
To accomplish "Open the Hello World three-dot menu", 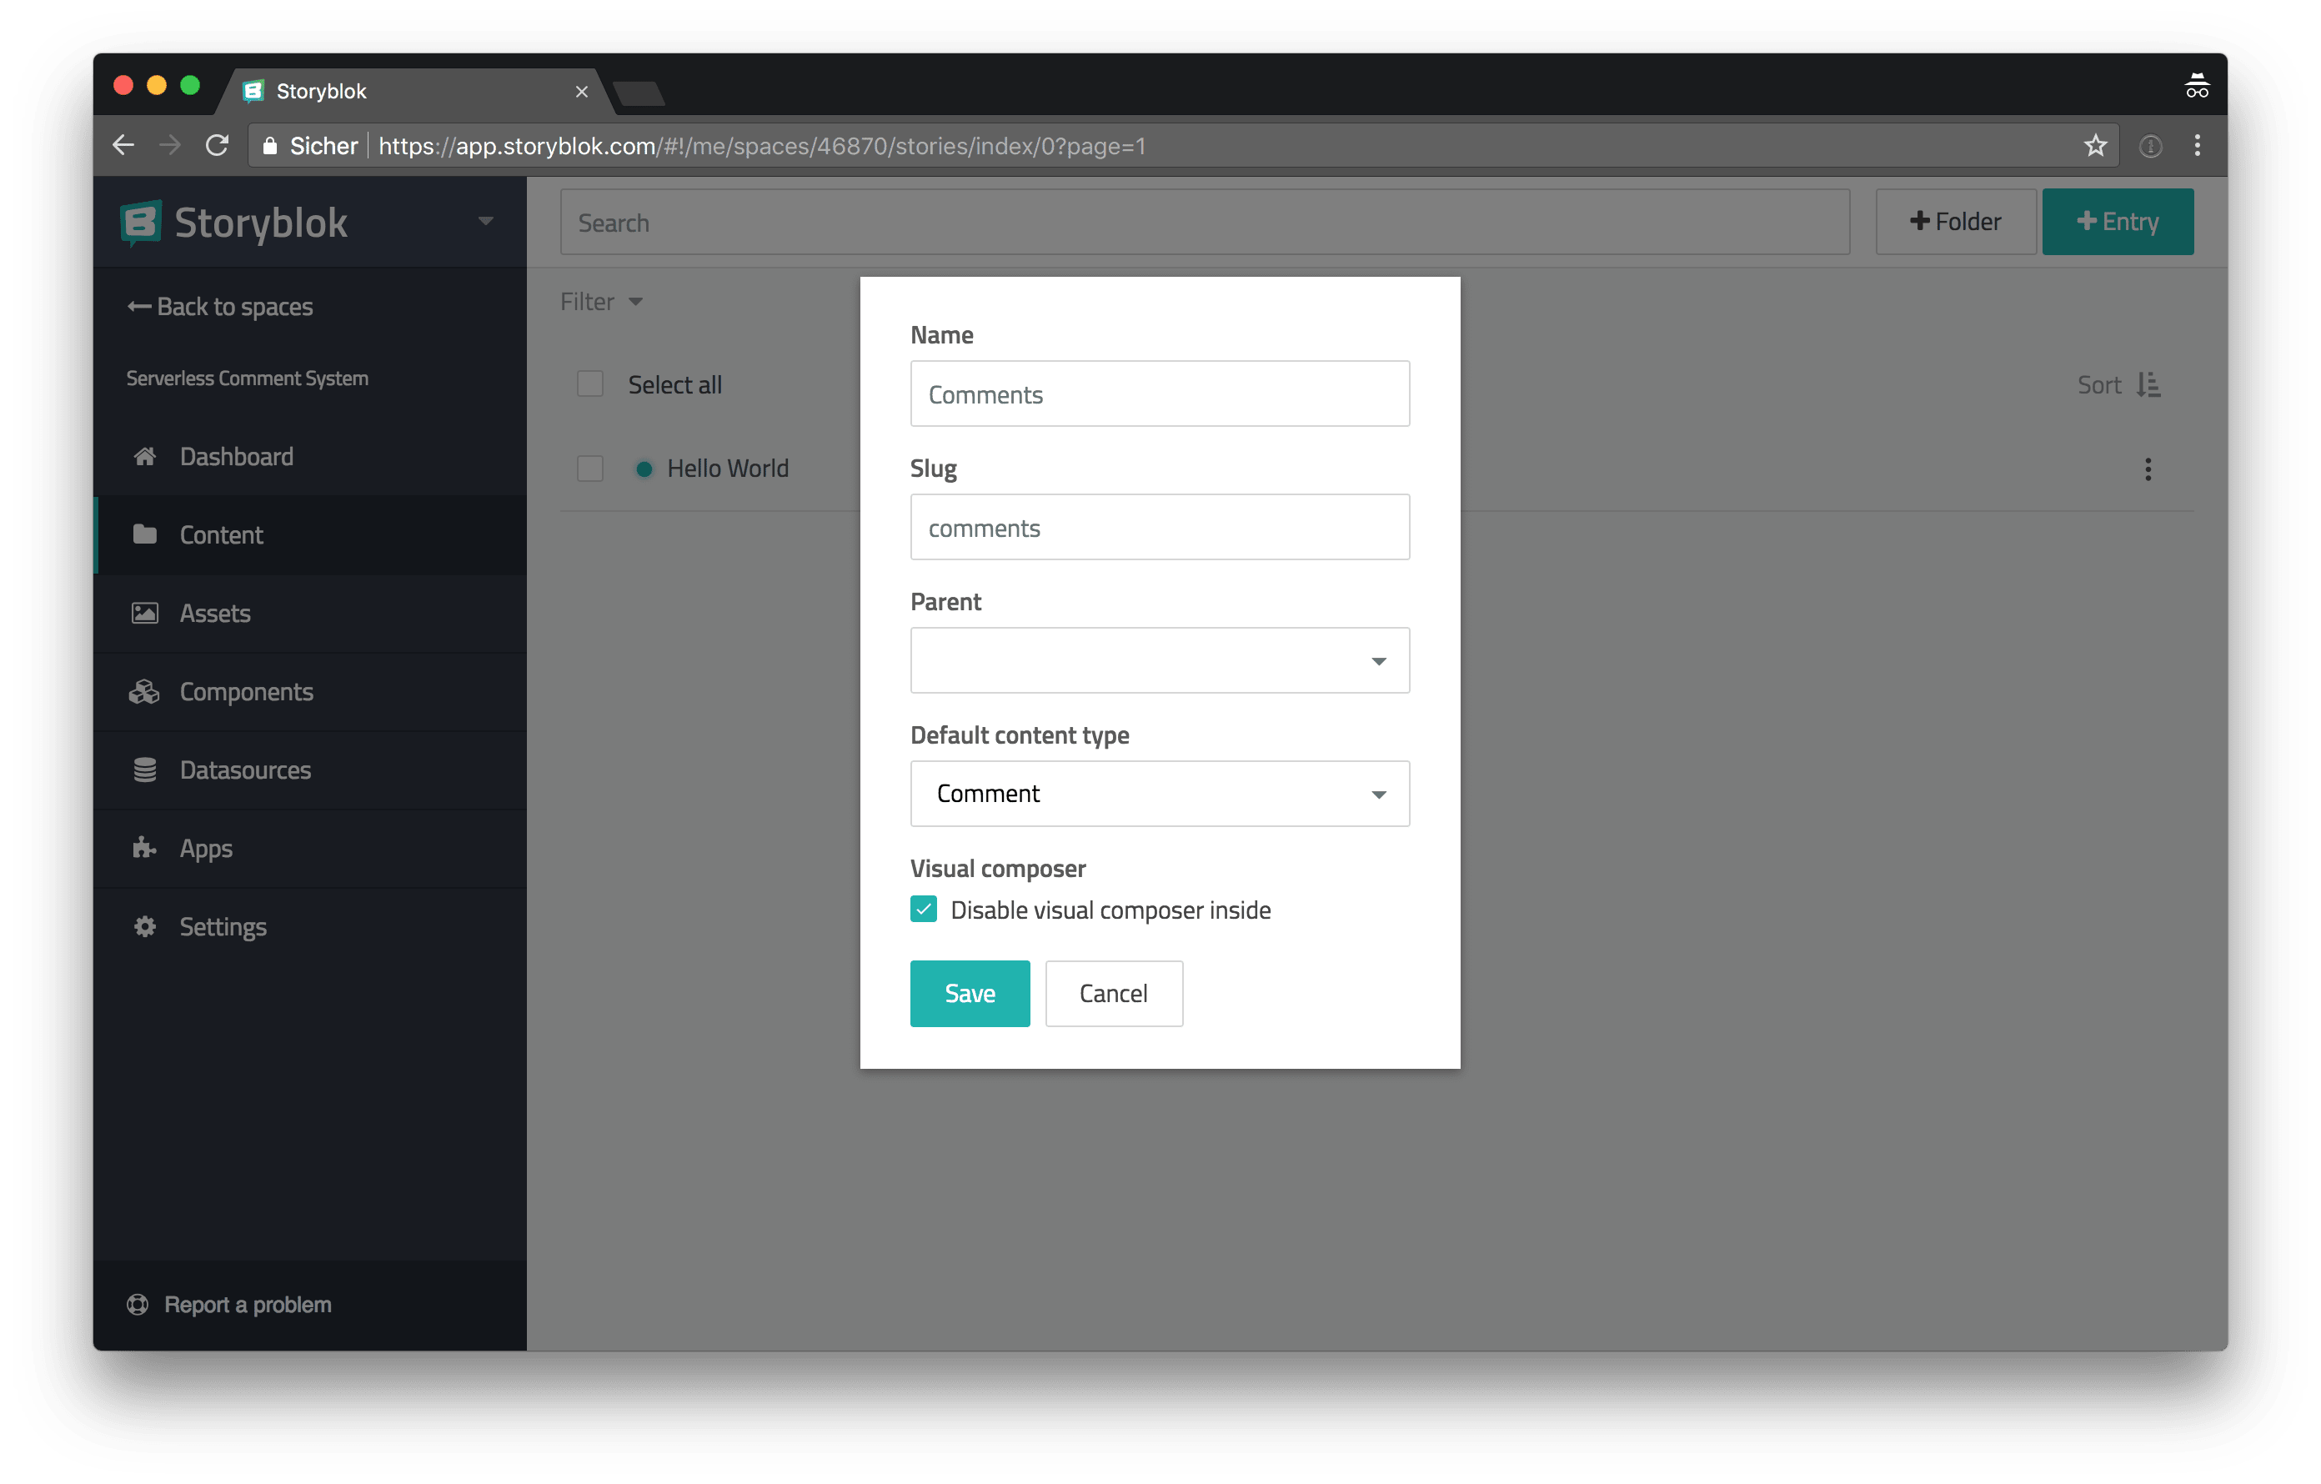I will coord(2148,469).
